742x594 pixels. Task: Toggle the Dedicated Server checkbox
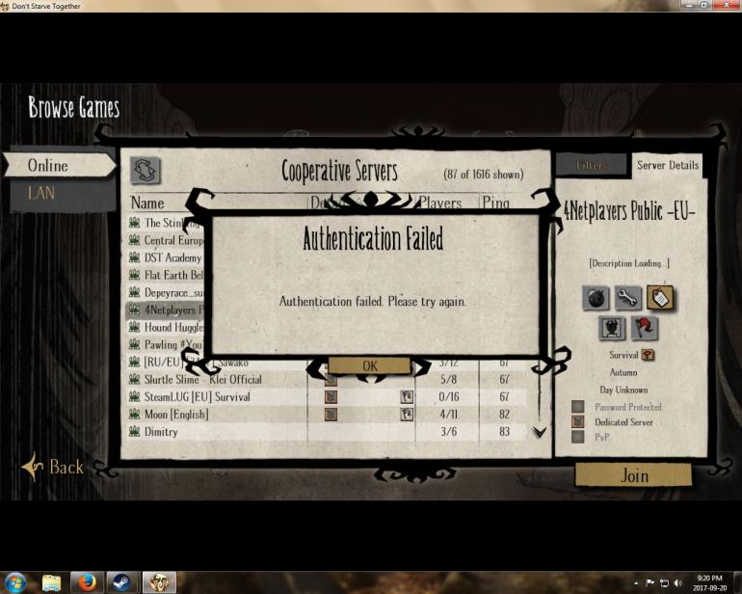tap(578, 421)
